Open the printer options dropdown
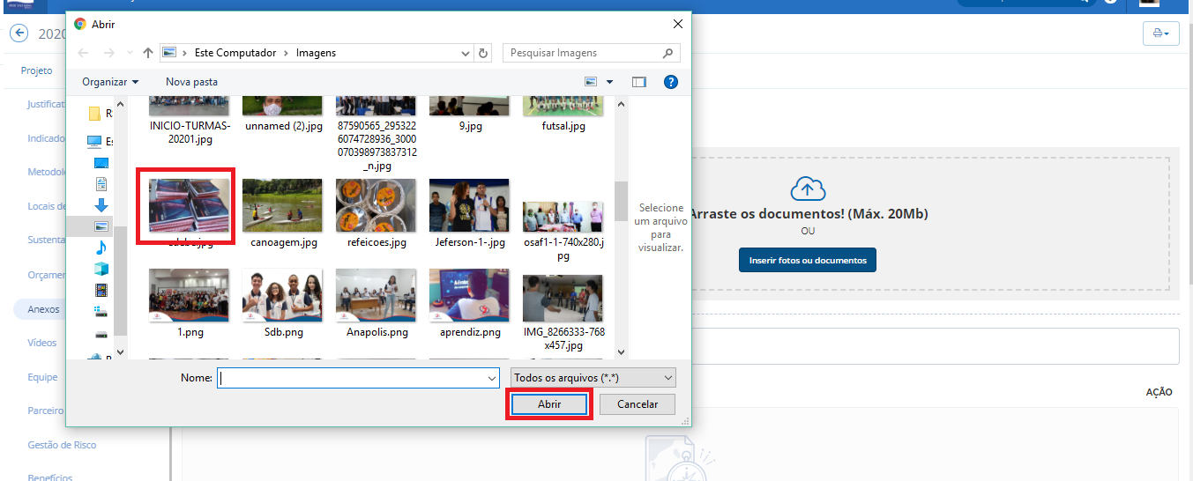Image resolution: width=1193 pixels, height=481 pixels. pos(1160,33)
